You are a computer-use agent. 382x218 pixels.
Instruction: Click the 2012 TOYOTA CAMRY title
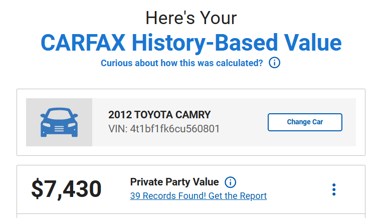pos(159,115)
